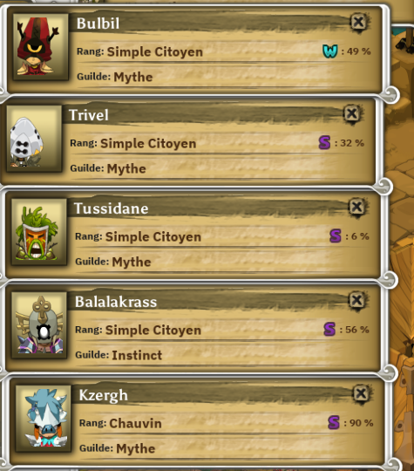Close Kzergh's character card
Screen dimensions: 414x471
coord(361,393)
